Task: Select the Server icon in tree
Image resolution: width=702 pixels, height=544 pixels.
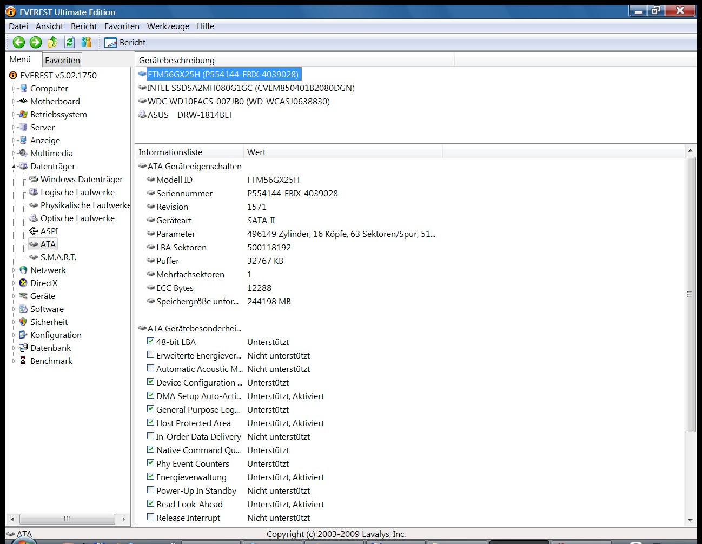Action: (x=23, y=127)
